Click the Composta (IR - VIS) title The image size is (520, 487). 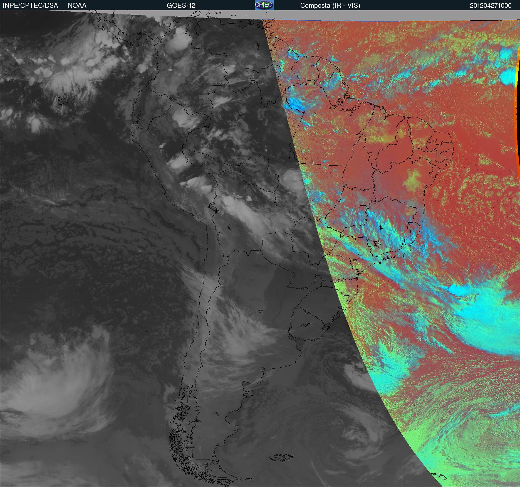(330, 6)
